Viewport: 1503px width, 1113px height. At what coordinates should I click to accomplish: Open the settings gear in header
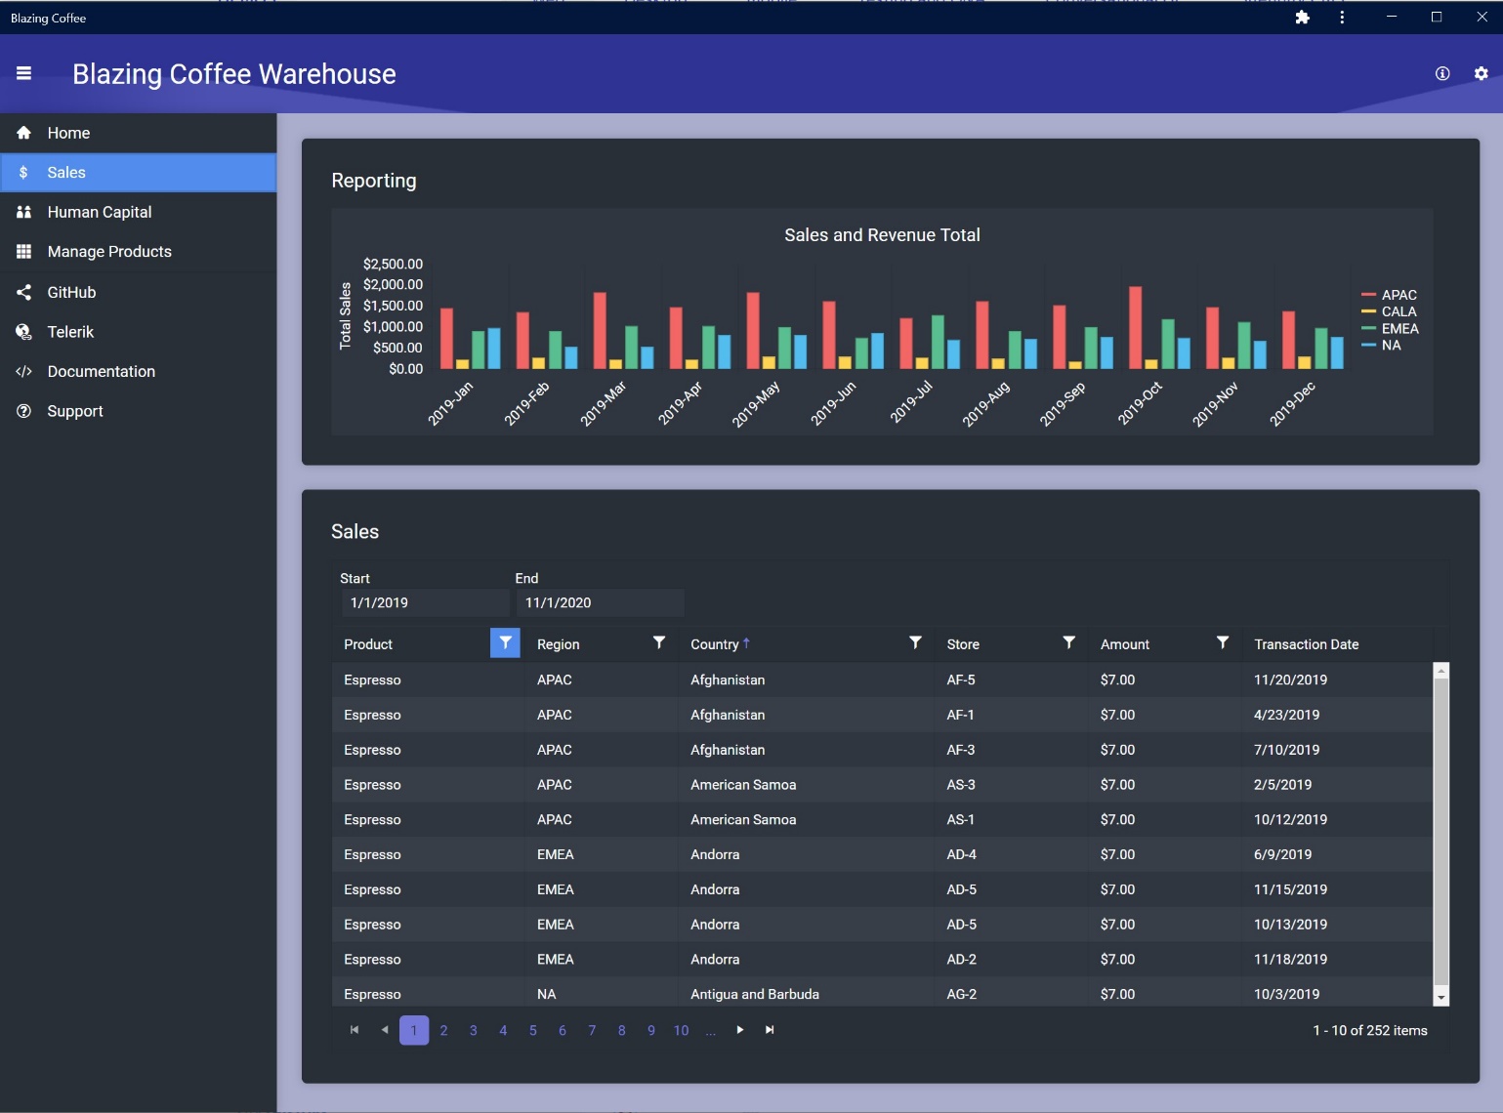(1482, 73)
